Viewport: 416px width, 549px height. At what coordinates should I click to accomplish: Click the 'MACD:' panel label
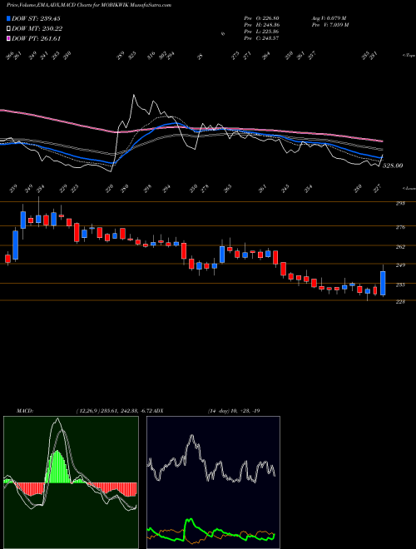[x=24, y=411]
